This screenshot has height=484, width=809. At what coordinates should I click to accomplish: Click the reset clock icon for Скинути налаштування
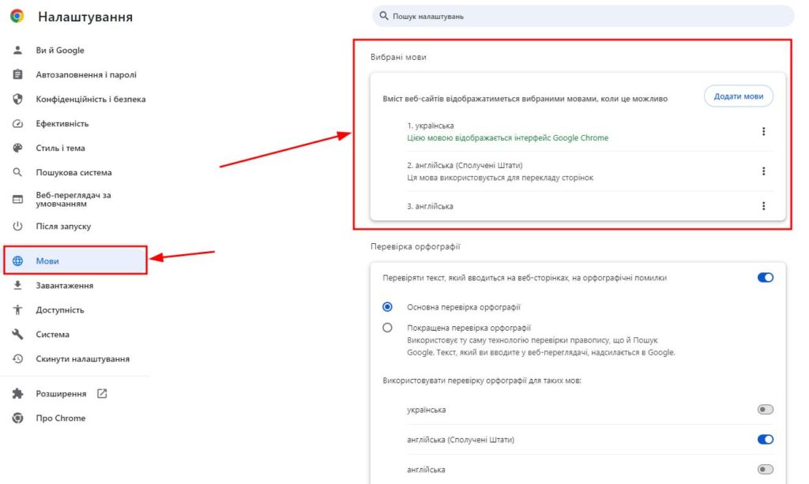pyautogui.click(x=17, y=358)
